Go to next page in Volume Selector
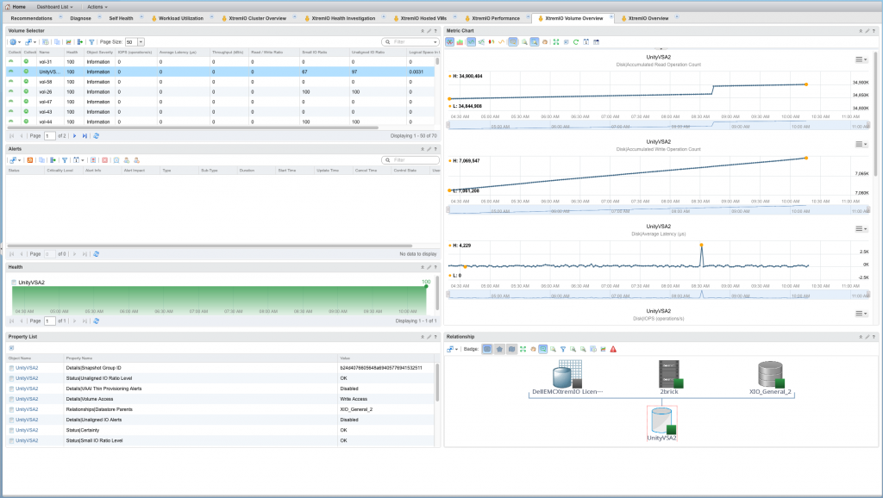 (75, 135)
